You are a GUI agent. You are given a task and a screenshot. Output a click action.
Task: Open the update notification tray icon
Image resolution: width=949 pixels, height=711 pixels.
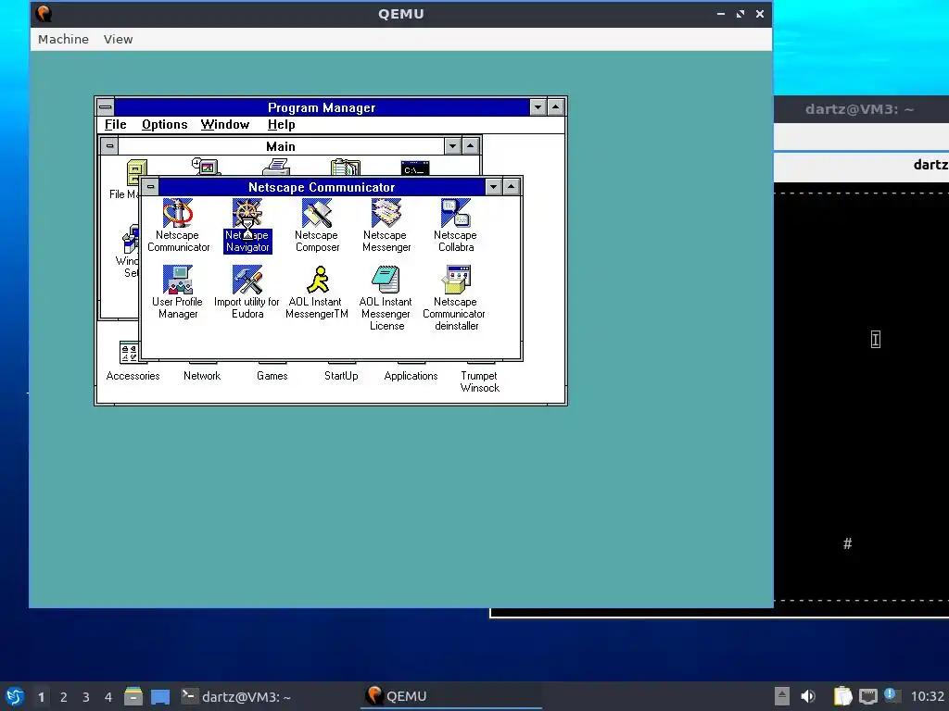point(892,695)
